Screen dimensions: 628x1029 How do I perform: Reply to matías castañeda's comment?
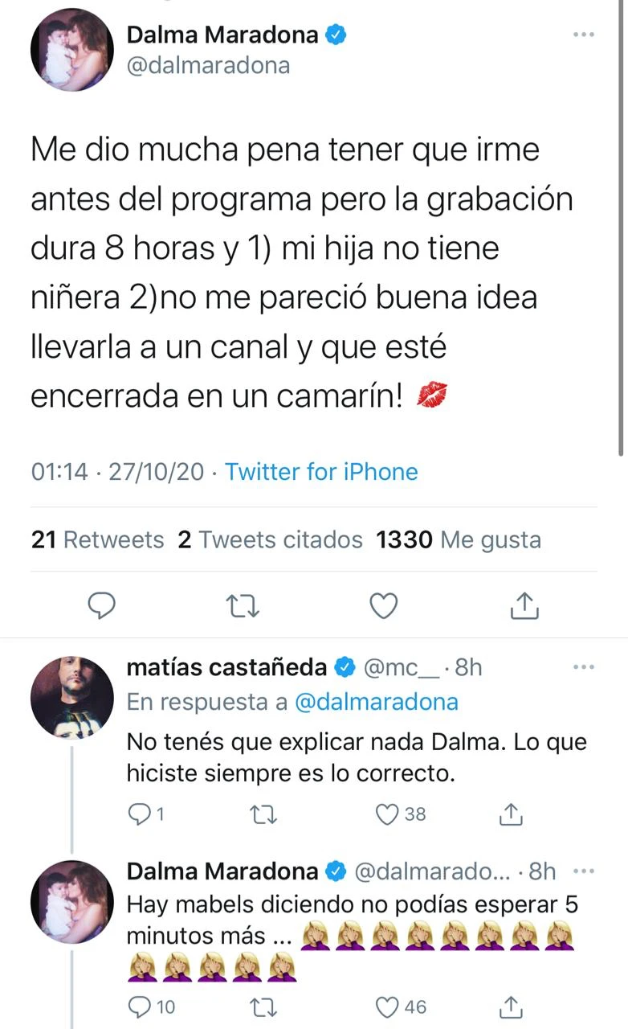139,814
